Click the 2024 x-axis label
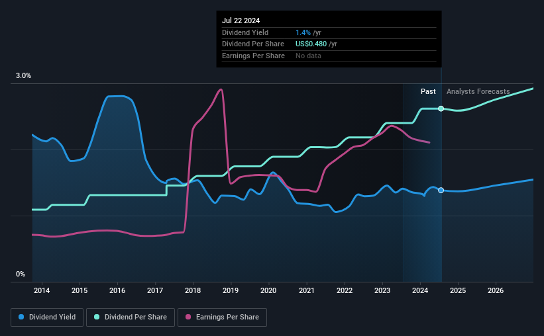The height and width of the screenshot is (336, 544). click(x=420, y=290)
